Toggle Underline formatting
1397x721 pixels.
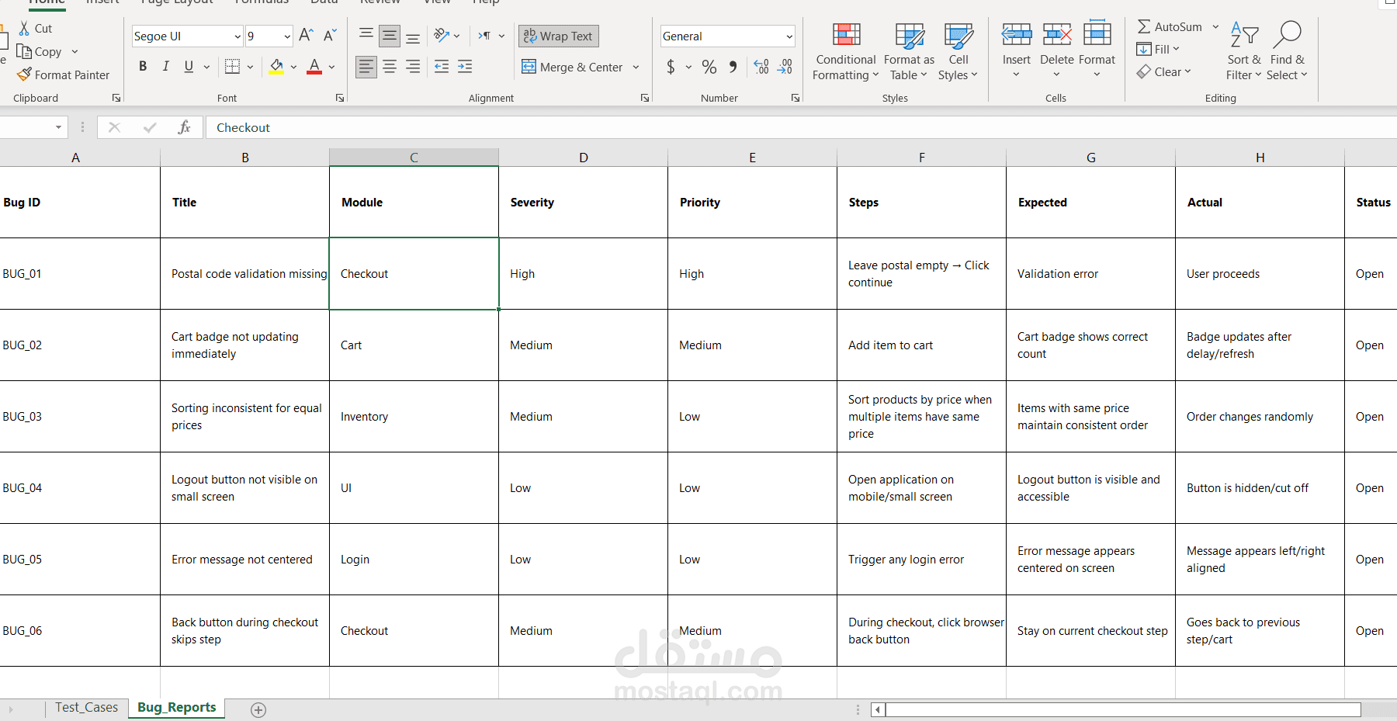tap(189, 67)
